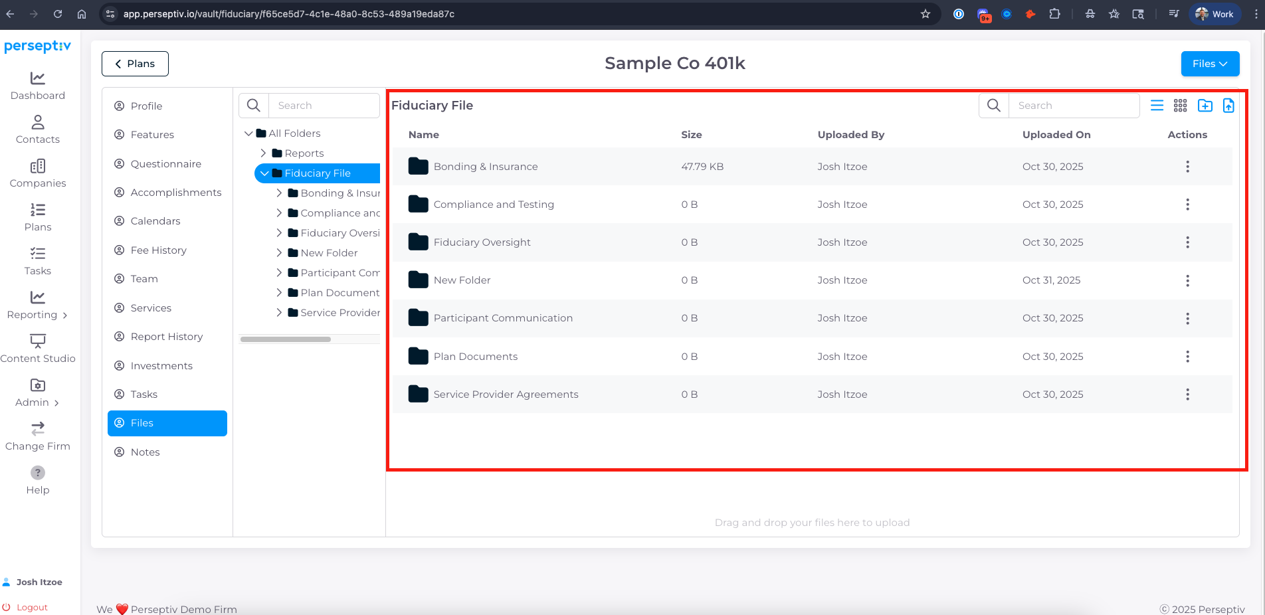This screenshot has height=615, width=1265.
Task: Expand Fiduciary Oversi tree folder chevron
Action: coord(279,233)
